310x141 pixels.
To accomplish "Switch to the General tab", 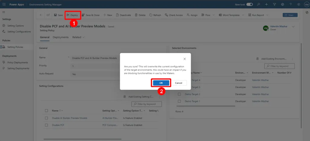I will (x=45, y=37).
